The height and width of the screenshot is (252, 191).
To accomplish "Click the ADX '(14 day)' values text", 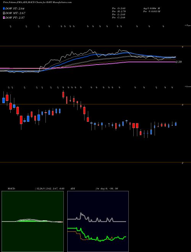I will [107, 189].
